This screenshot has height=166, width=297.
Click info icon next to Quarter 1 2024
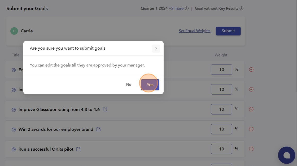(x=187, y=8)
